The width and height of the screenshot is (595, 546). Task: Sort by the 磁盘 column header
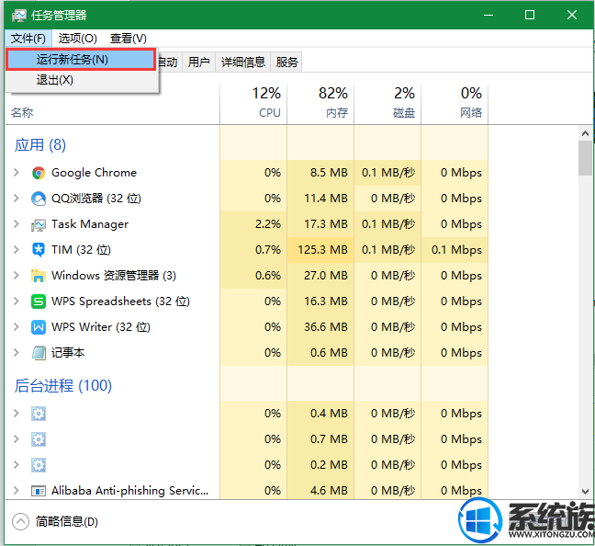[x=387, y=104]
